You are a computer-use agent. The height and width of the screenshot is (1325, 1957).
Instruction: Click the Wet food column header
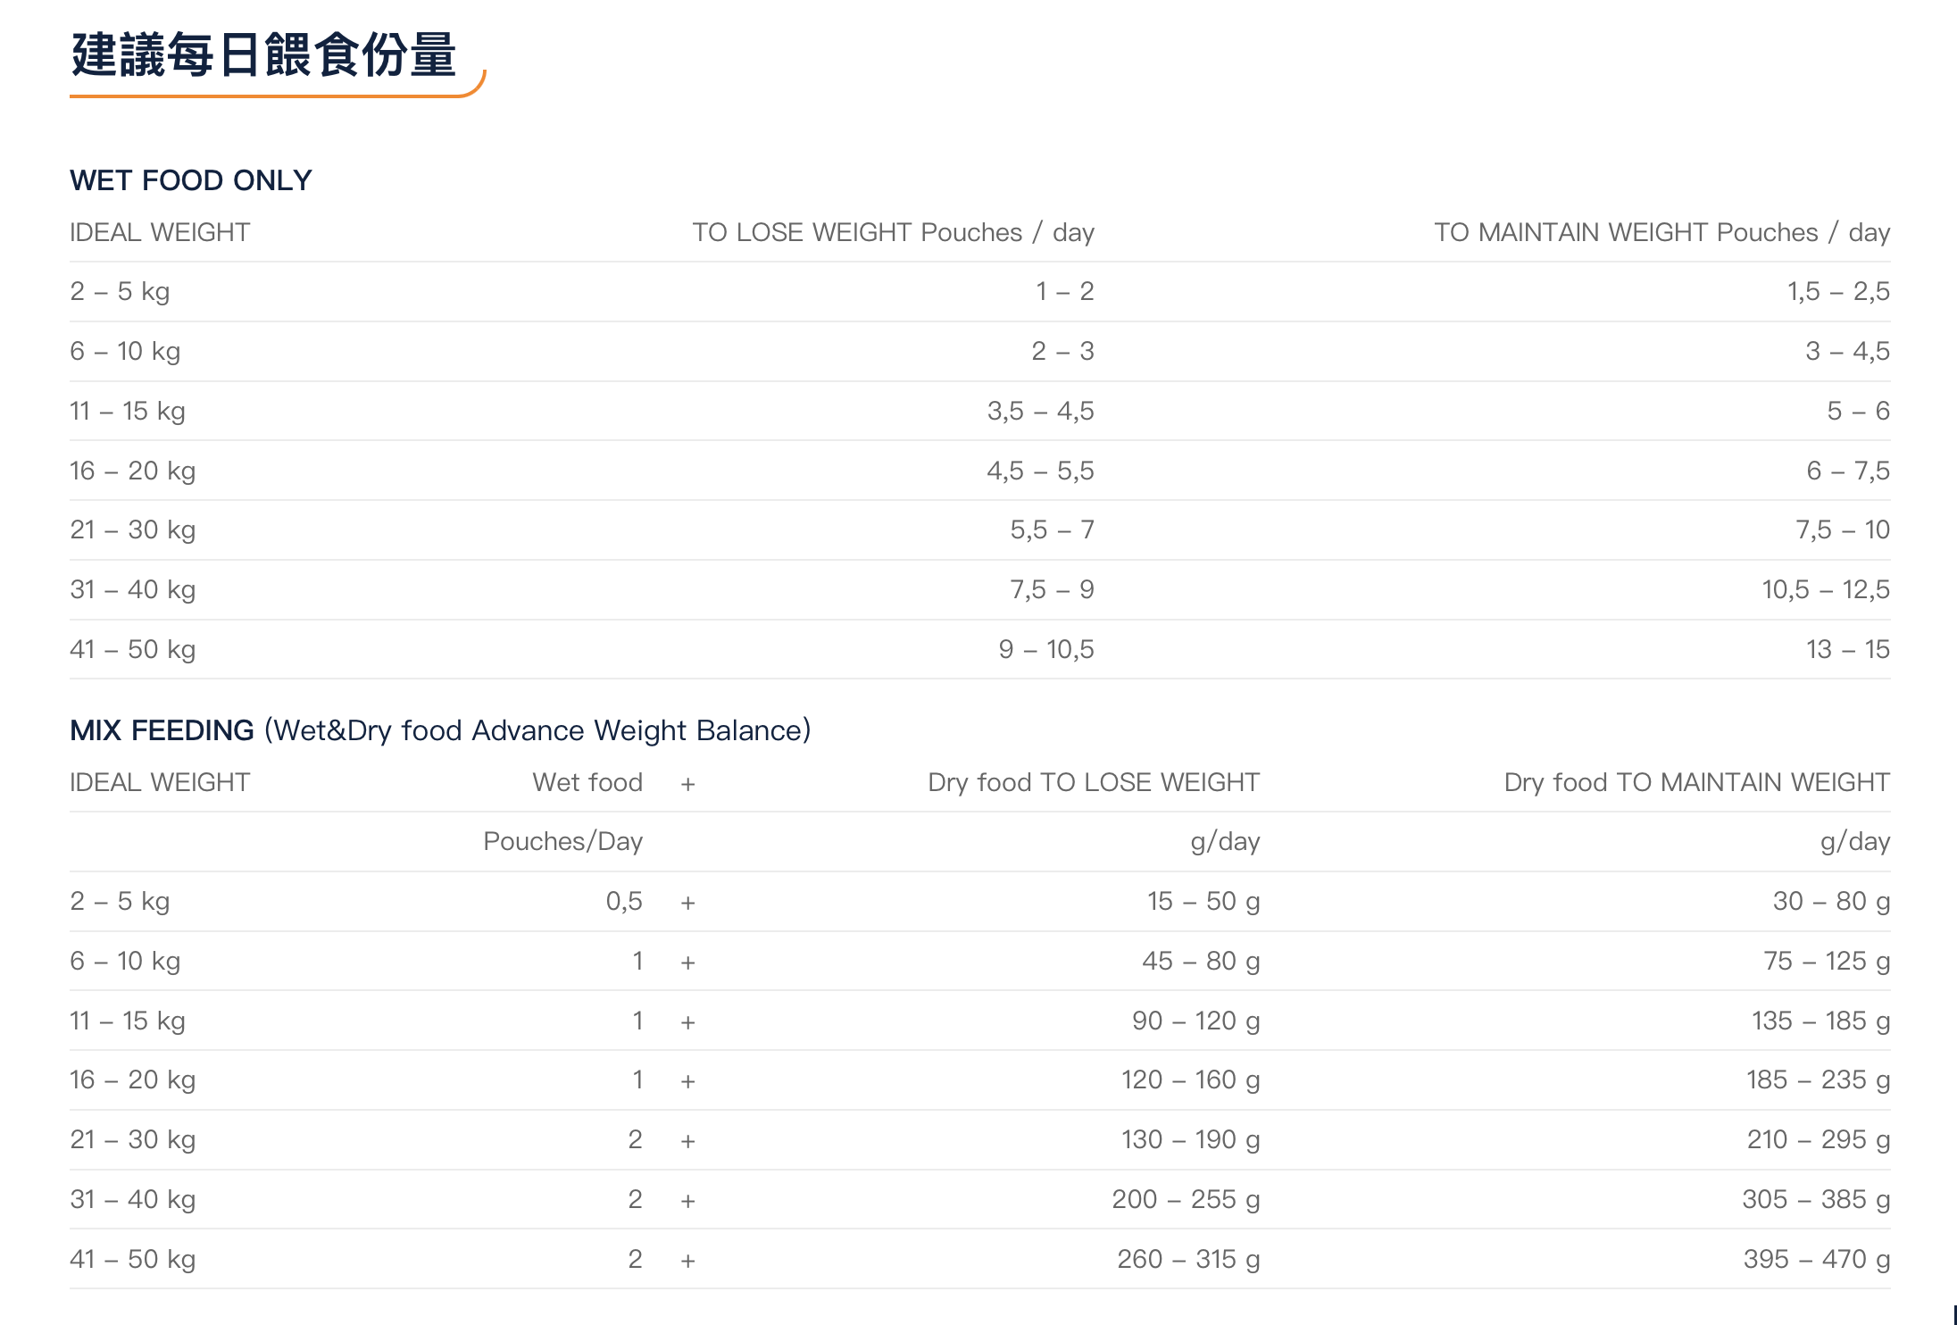[587, 782]
